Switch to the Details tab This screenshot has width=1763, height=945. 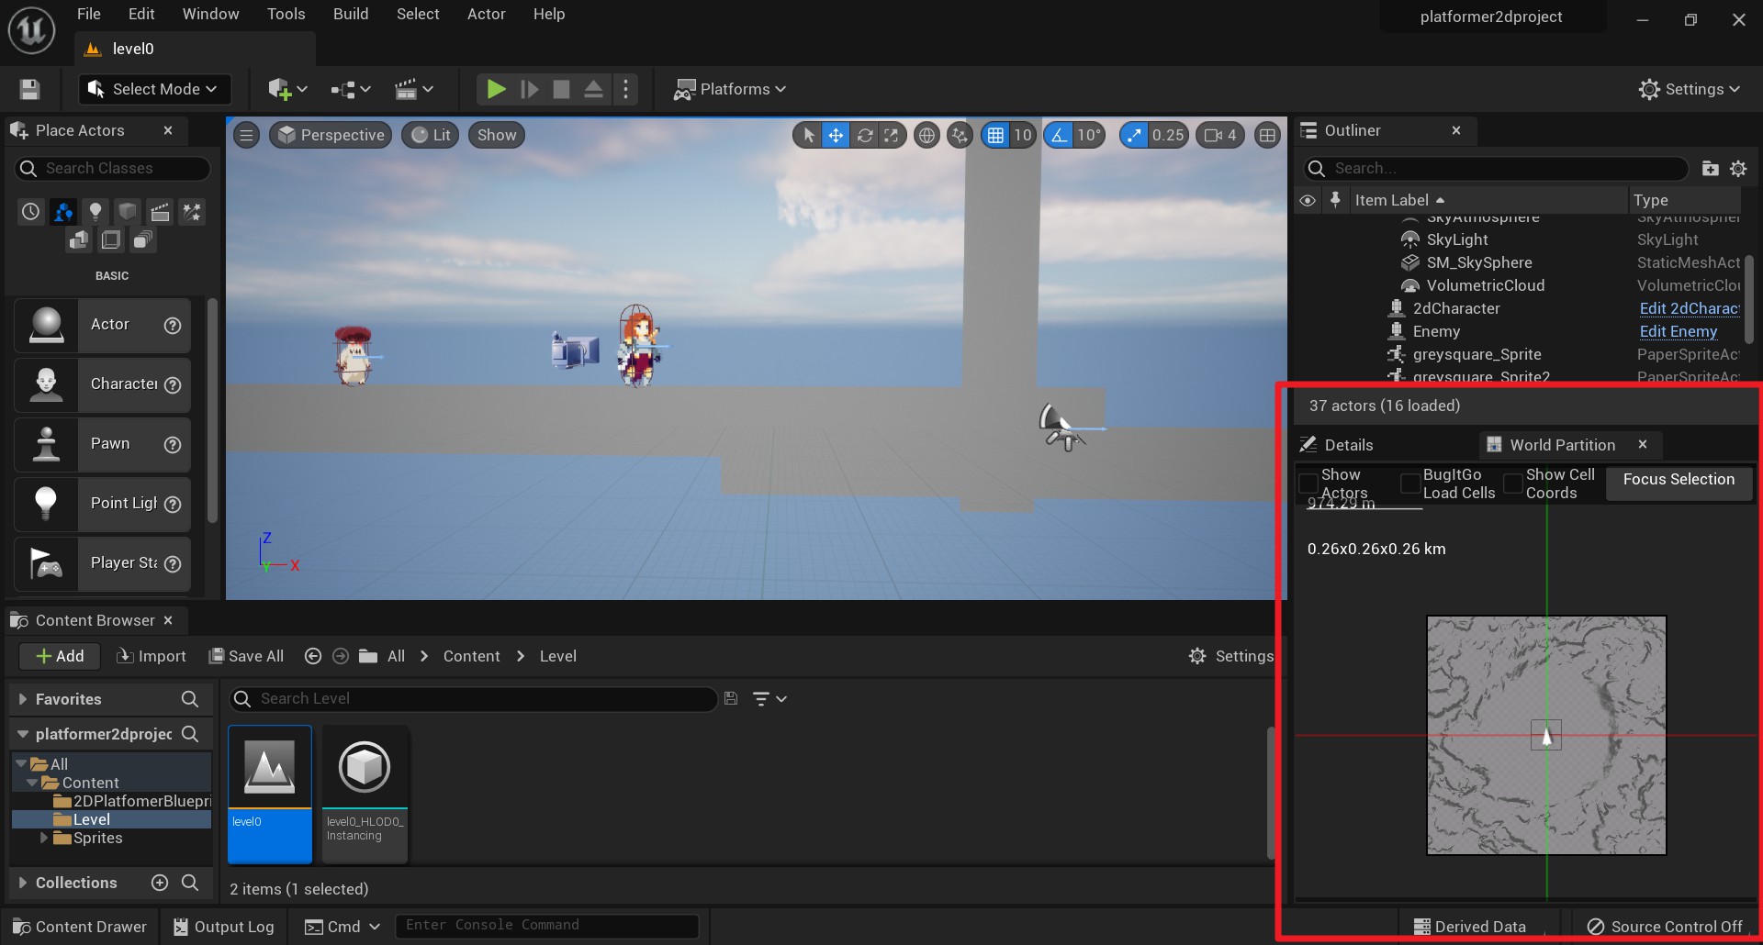tap(1348, 445)
